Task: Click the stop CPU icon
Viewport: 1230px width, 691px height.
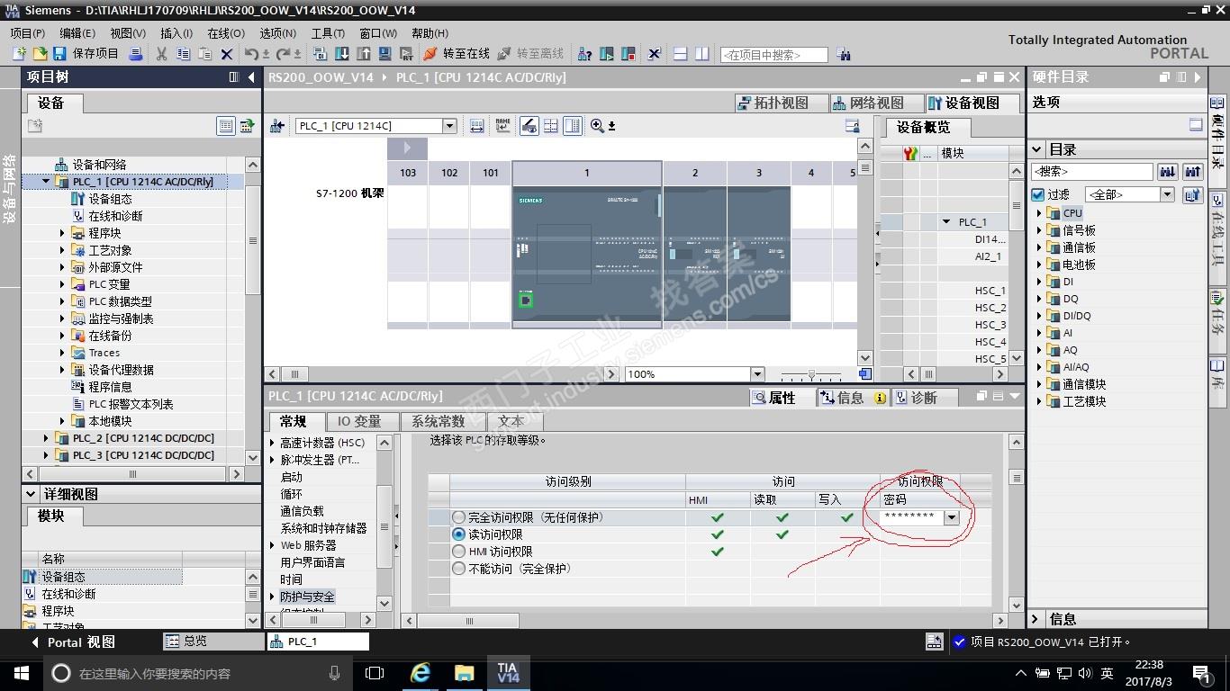Action: (629, 54)
